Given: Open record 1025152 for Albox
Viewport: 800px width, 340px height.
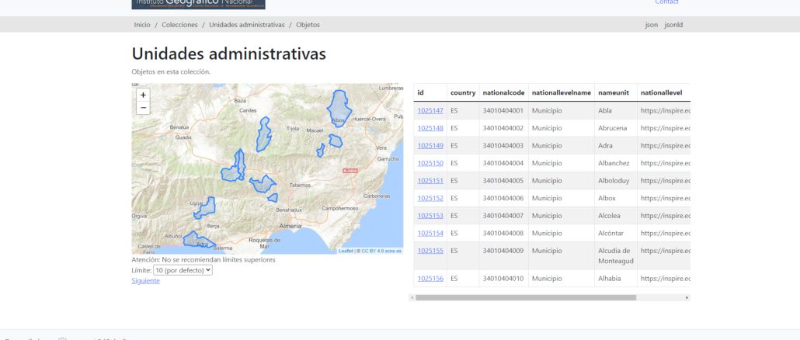Looking at the screenshot, I should pos(430,198).
